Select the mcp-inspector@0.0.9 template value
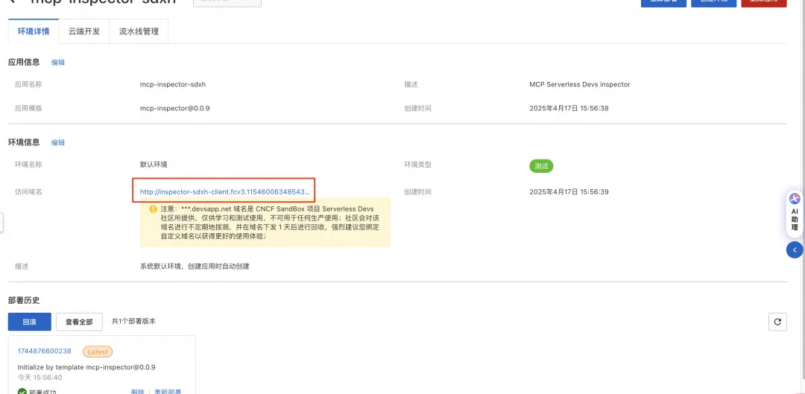The width and height of the screenshot is (805, 394). (x=174, y=108)
